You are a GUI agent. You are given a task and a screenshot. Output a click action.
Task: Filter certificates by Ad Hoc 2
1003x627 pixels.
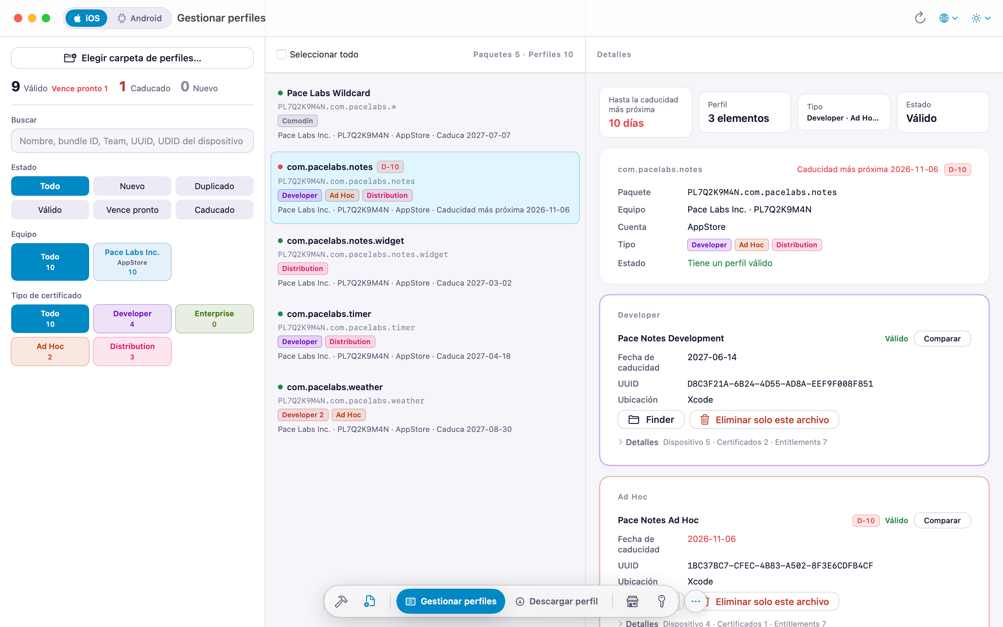[50, 351]
